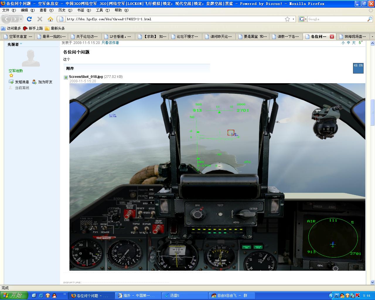The width and height of the screenshot is (375, 300).
Task: List all tabs using tab-strip dropdown
Action: (x=372, y=37)
